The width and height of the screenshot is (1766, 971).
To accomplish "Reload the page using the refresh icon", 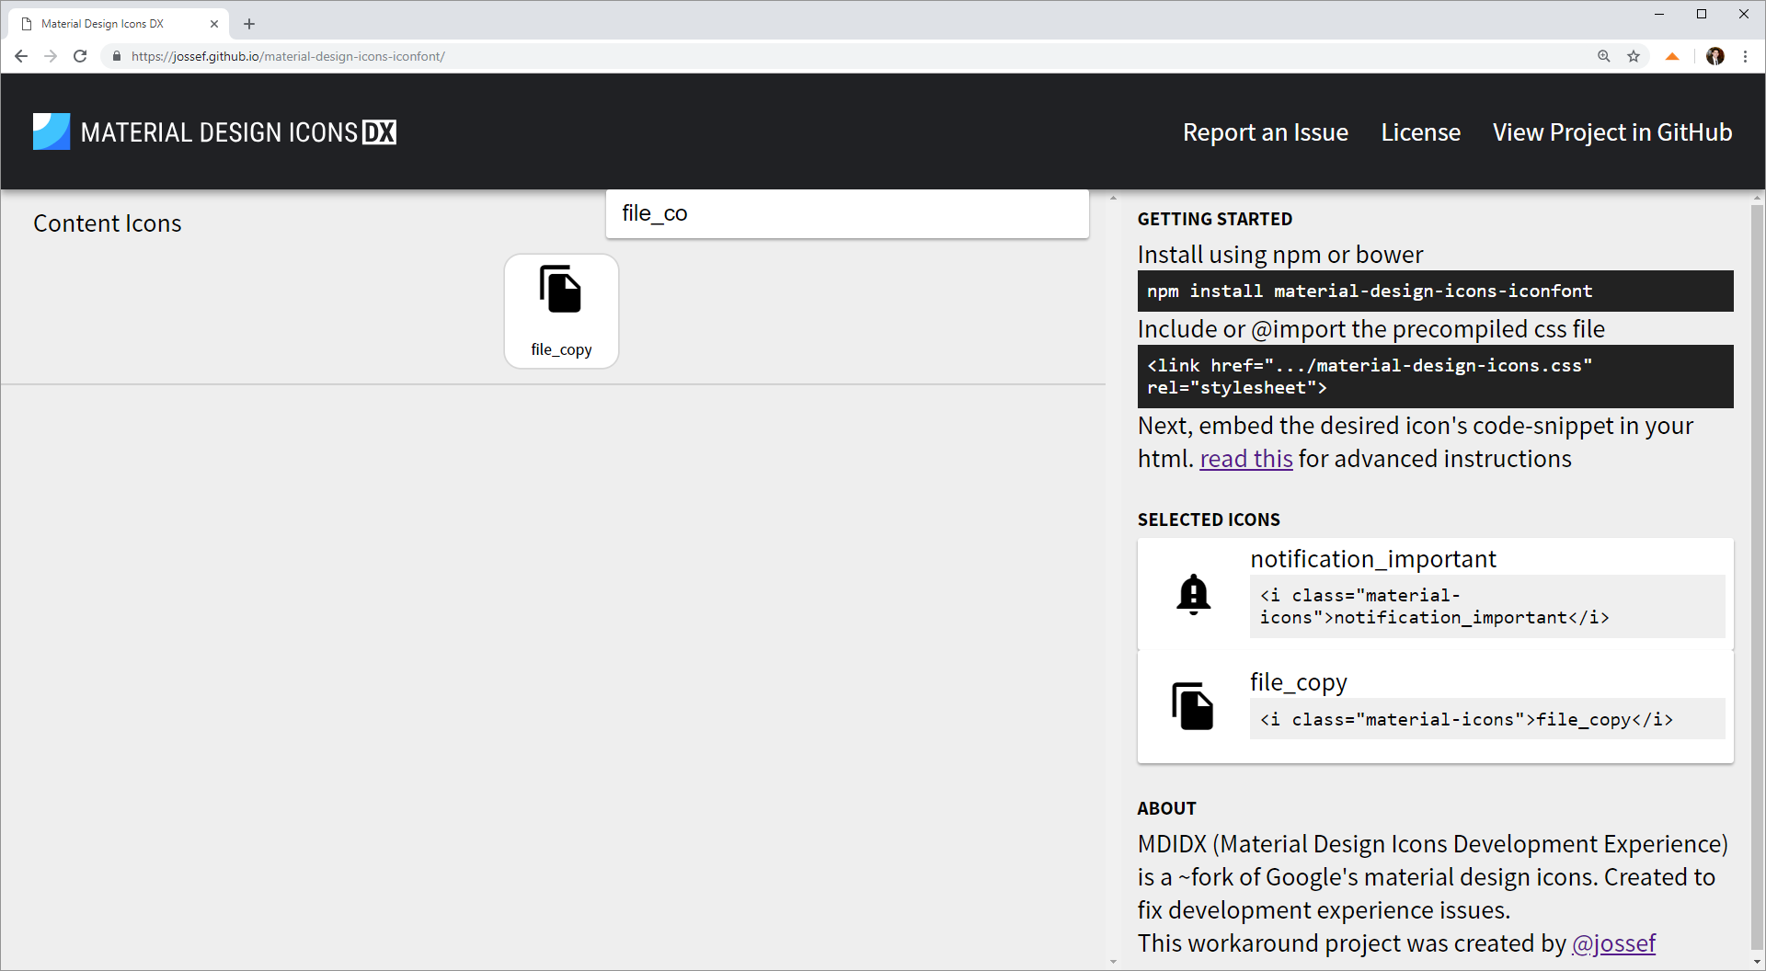I will tap(80, 56).
